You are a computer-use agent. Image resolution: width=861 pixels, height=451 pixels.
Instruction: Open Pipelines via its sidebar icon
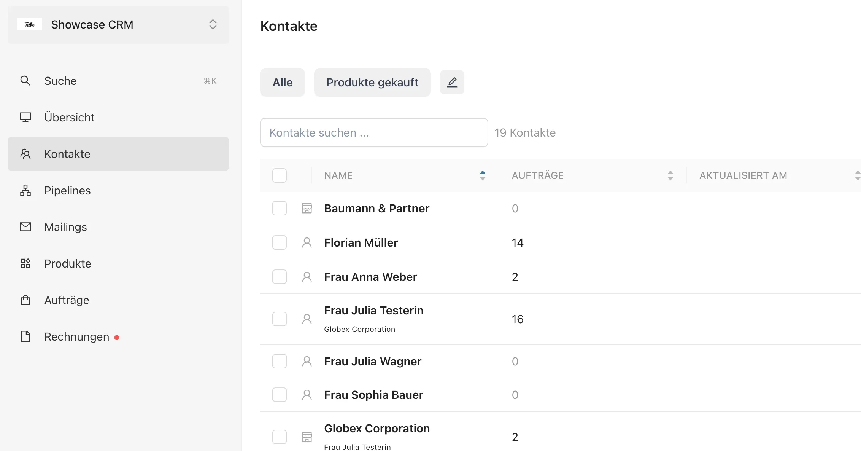point(25,190)
